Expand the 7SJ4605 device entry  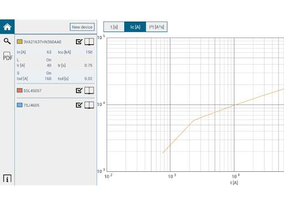(x=31, y=105)
